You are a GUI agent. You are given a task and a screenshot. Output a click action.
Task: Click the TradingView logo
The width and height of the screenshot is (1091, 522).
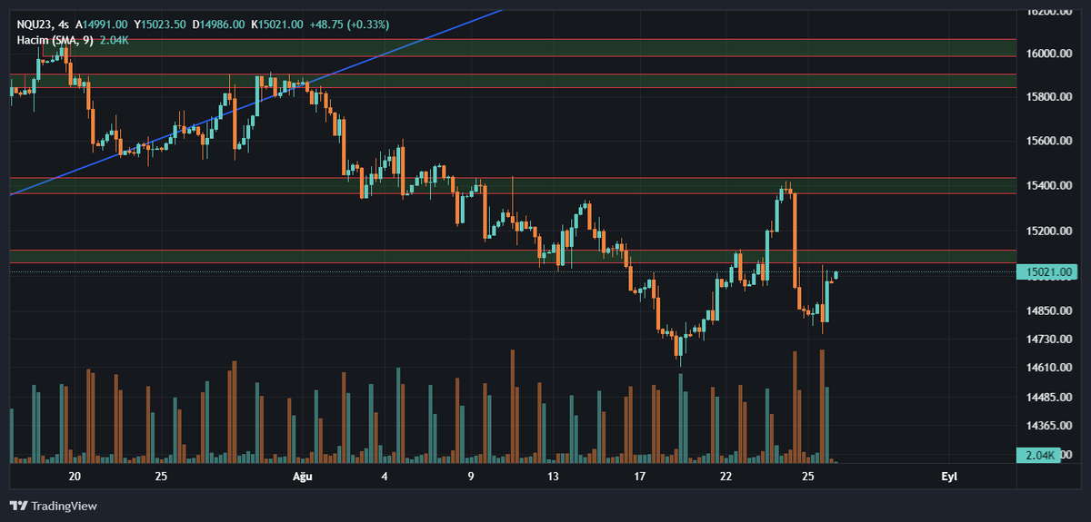54,506
